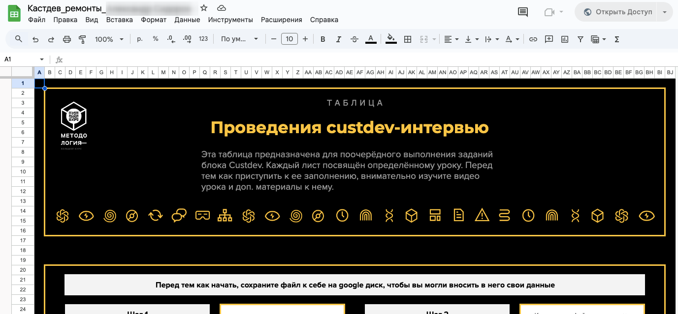Open the fill color picker
The height and width of the screenshot is (314, 678).
(x=391, y=39)
